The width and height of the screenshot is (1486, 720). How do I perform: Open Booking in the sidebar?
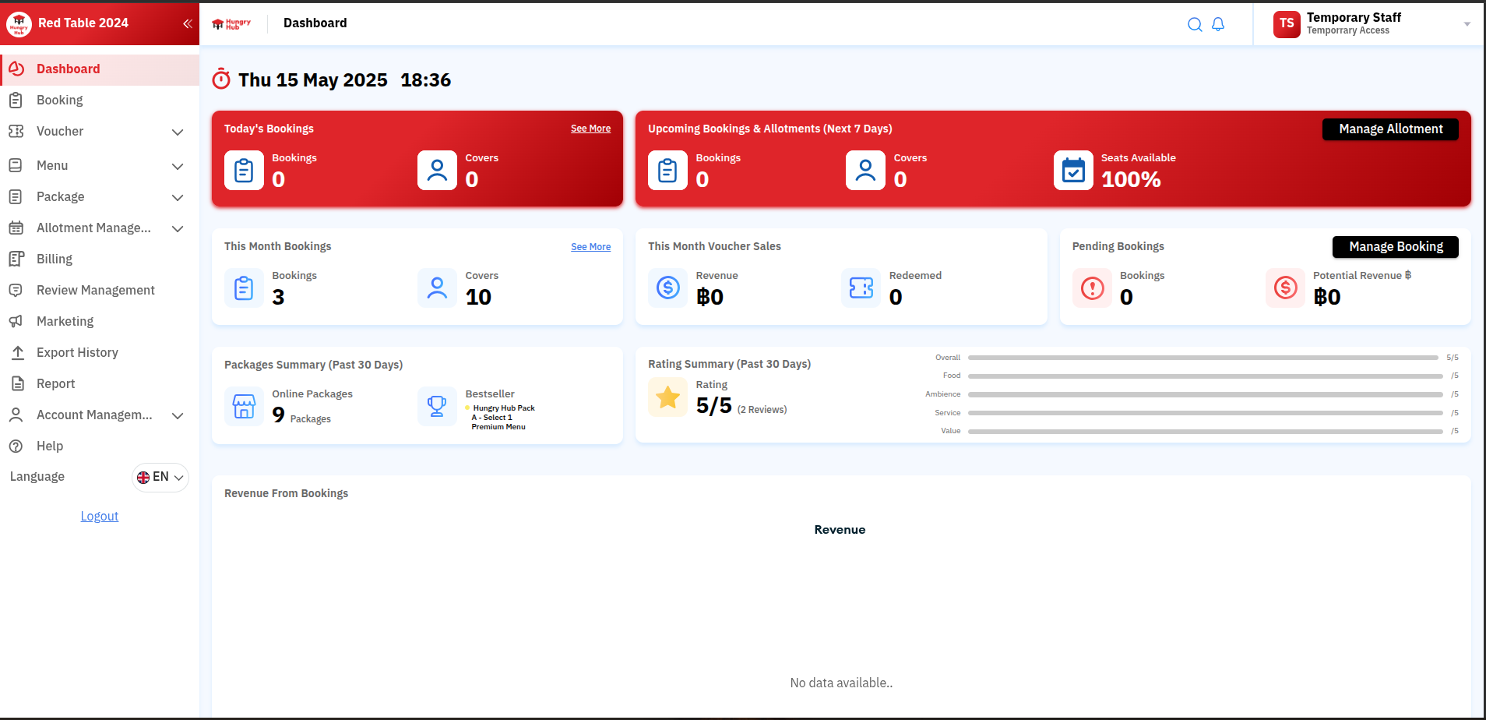(x=59, y=100)
